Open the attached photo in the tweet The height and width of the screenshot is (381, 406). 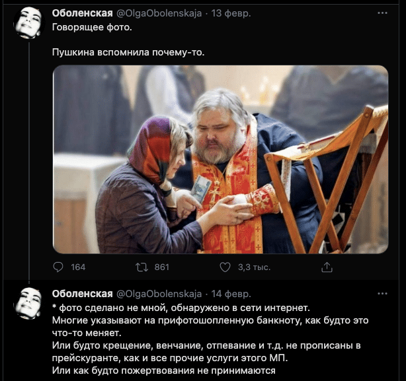(220, 159)
